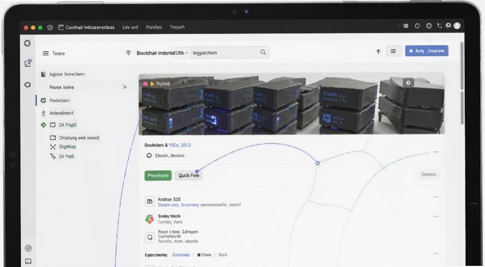Screen dimensions: 485x267
Task: Open the three-dots menu on the Andion S3S row
Action: [435, 197]
